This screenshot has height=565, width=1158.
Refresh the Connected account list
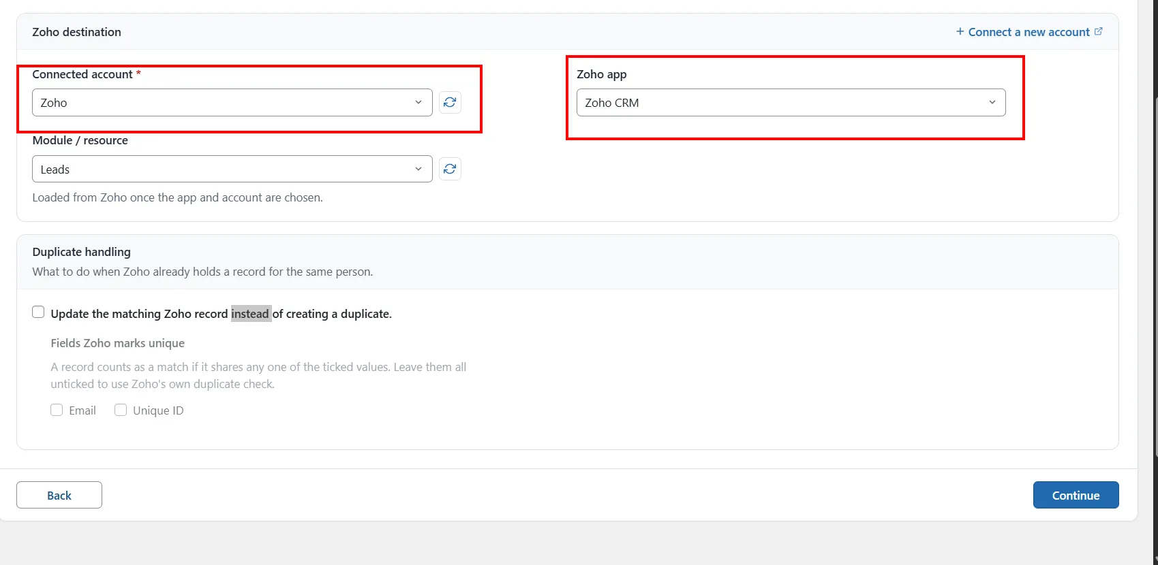click(450, 102)
